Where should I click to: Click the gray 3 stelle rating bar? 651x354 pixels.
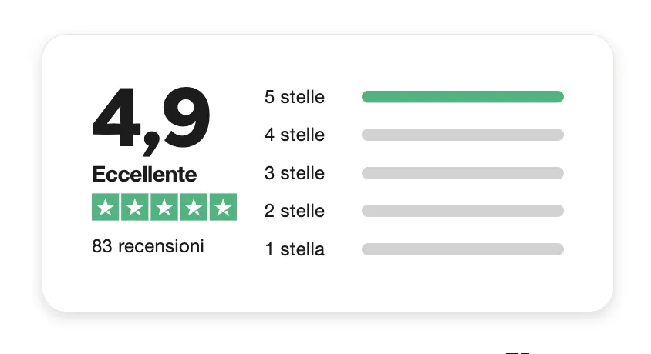pyautogui.click(x=463, y=173)
